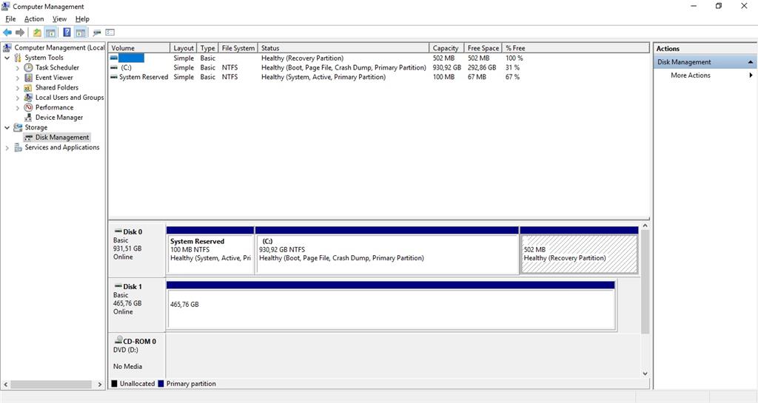Sort by the % Free column header
This screenshot has height=403, width=758.
coord(575,48)
